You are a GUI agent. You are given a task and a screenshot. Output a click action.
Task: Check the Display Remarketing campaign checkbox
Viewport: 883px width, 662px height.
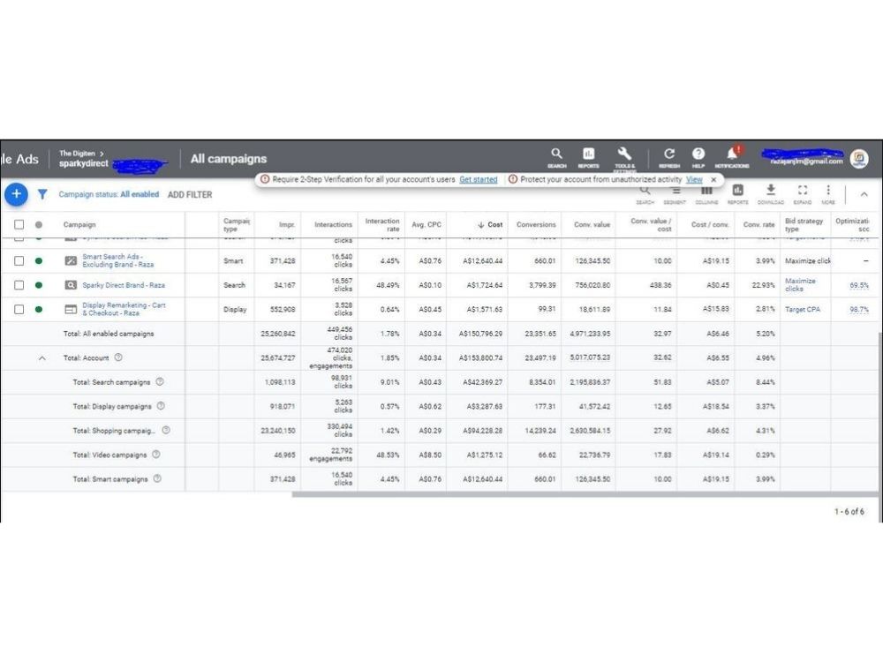tap(19, 309)
